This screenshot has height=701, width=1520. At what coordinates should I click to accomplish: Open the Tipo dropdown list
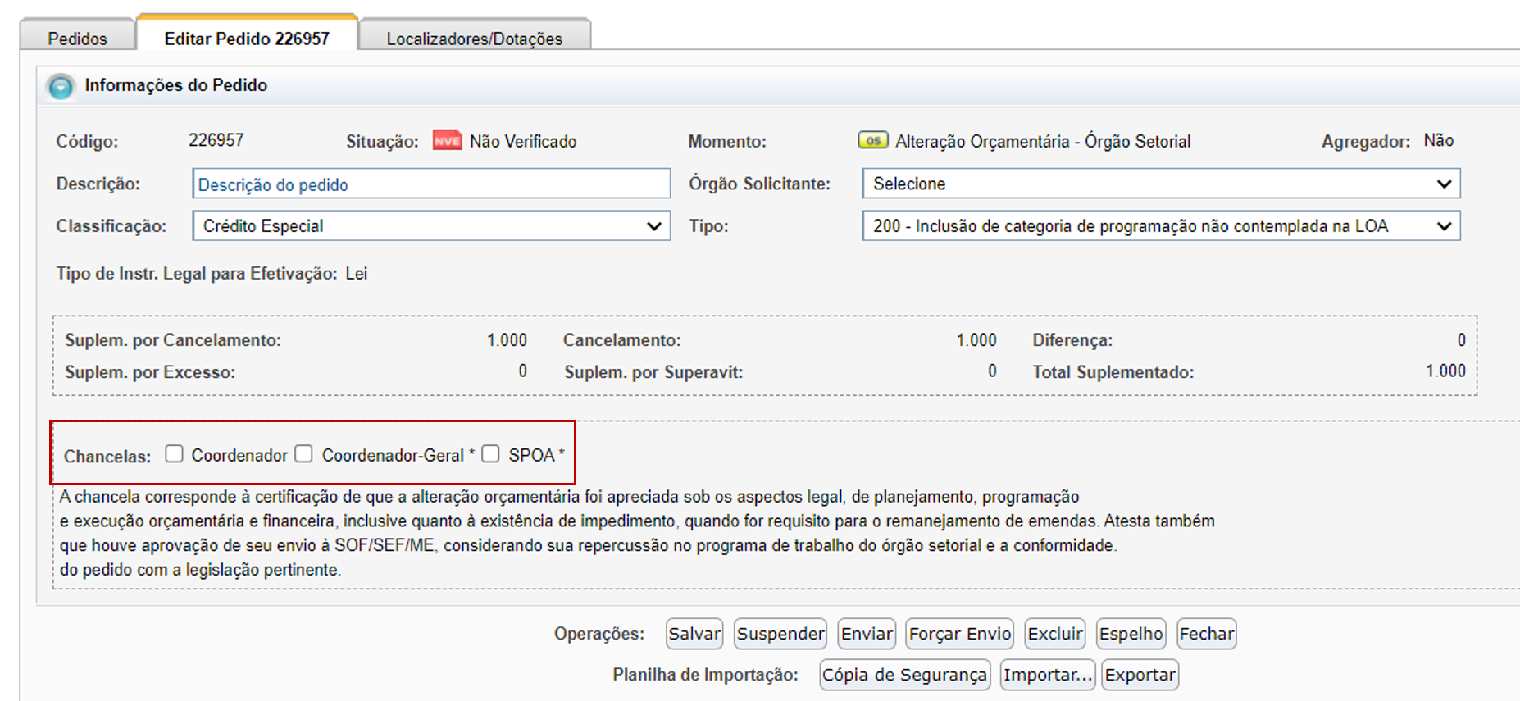[1161, 225]
